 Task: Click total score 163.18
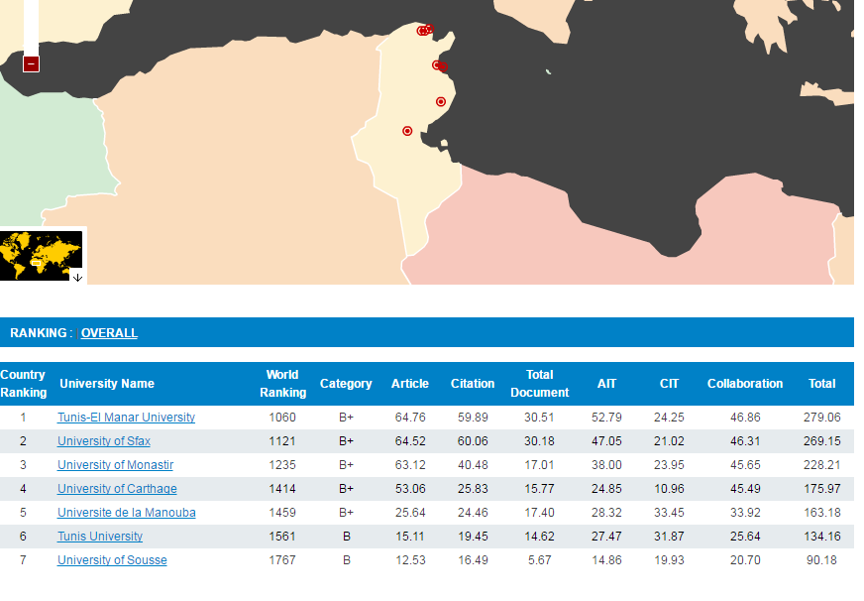(822, 512)
